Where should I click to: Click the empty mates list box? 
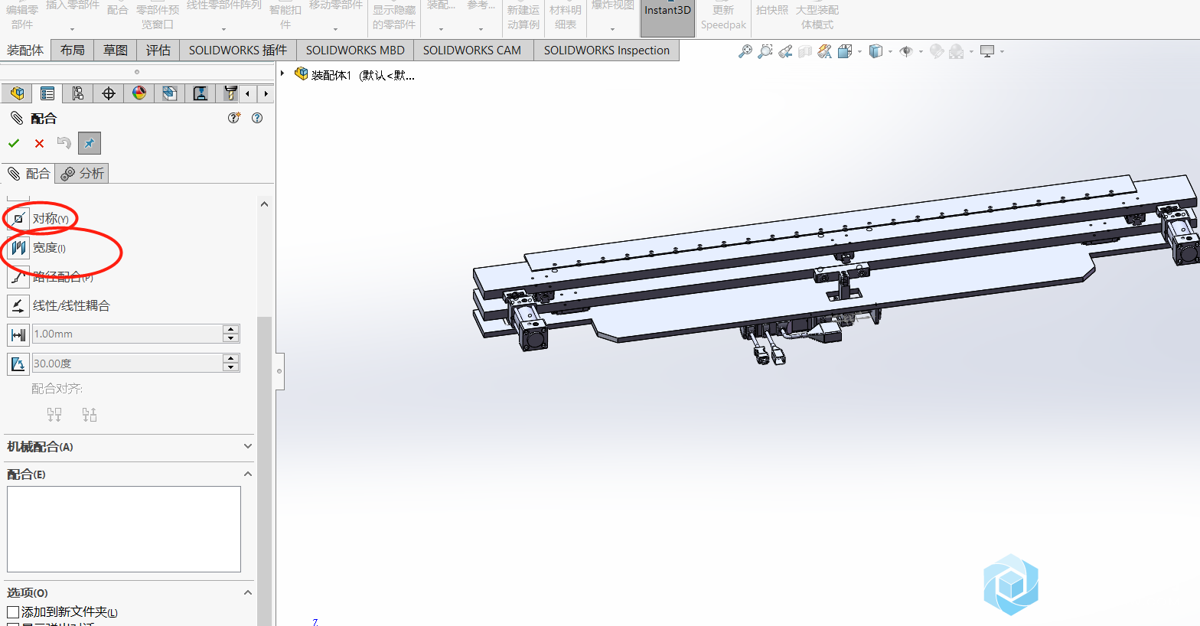(124, 529)
